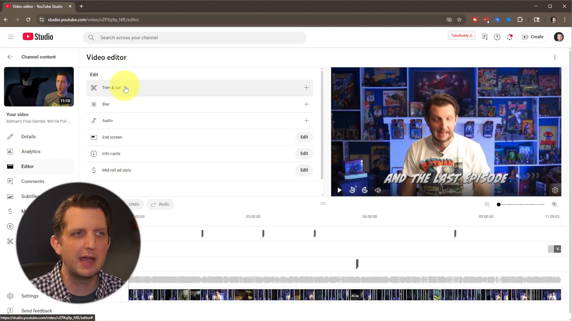Screen dimensions: 572x321
Task: Click the Audio music note icon
Action: tap(94, 121)
